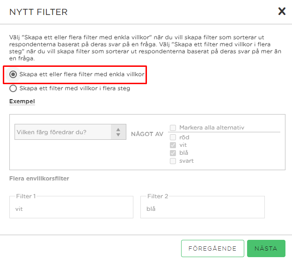292x259 pixels.
Task: Check the 'svart' checkbox
Action: [x=173, y=161]
